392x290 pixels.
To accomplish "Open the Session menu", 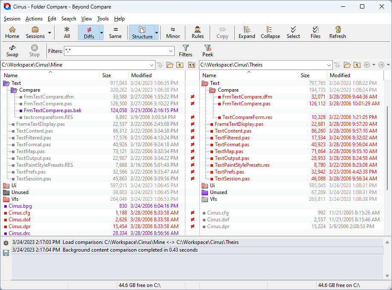I will (12, 18).
